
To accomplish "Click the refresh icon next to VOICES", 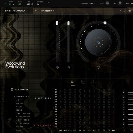I will pyautogui.click(x=48, y=3).
